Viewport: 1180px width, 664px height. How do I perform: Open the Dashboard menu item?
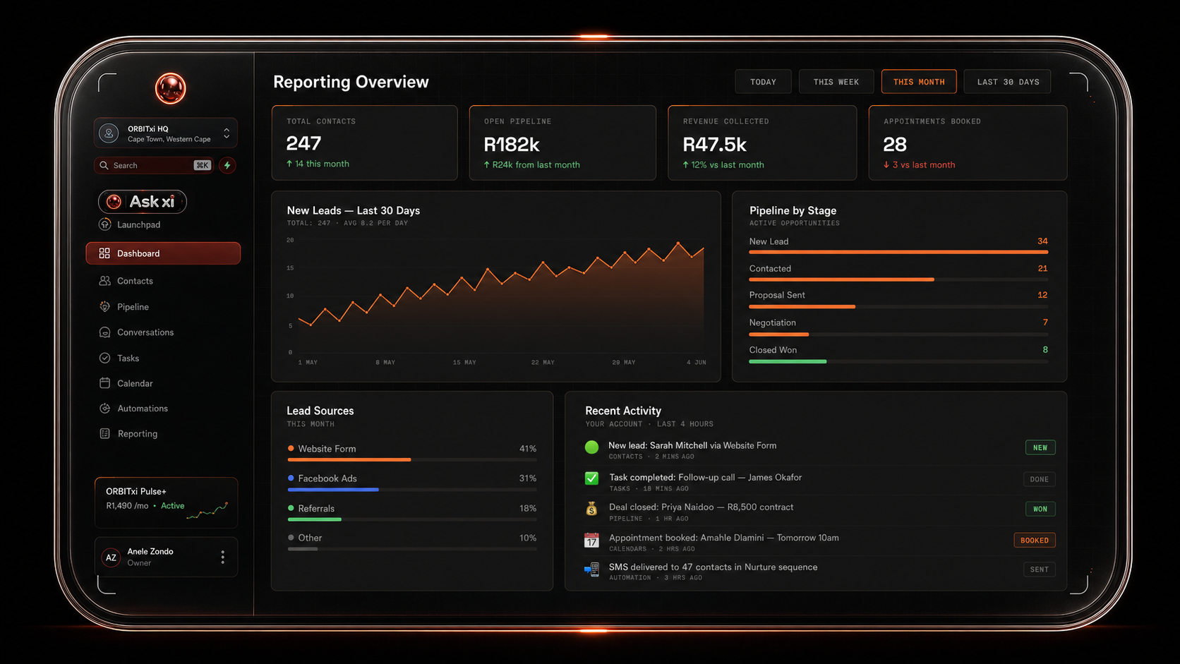(163, 253)
